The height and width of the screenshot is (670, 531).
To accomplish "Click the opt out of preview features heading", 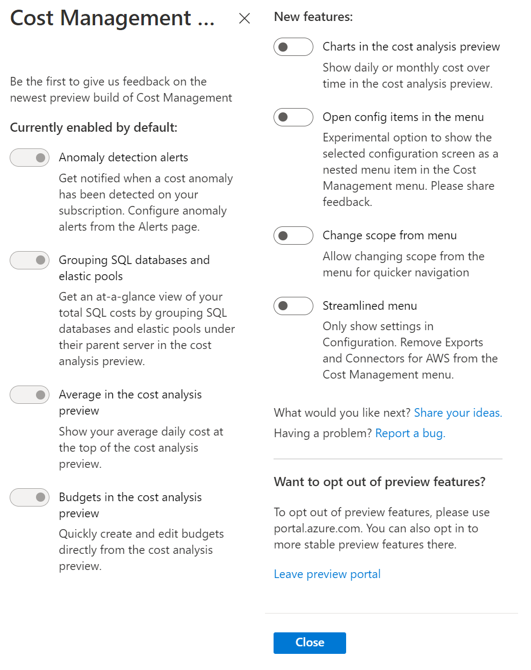I will pos(379,482).
